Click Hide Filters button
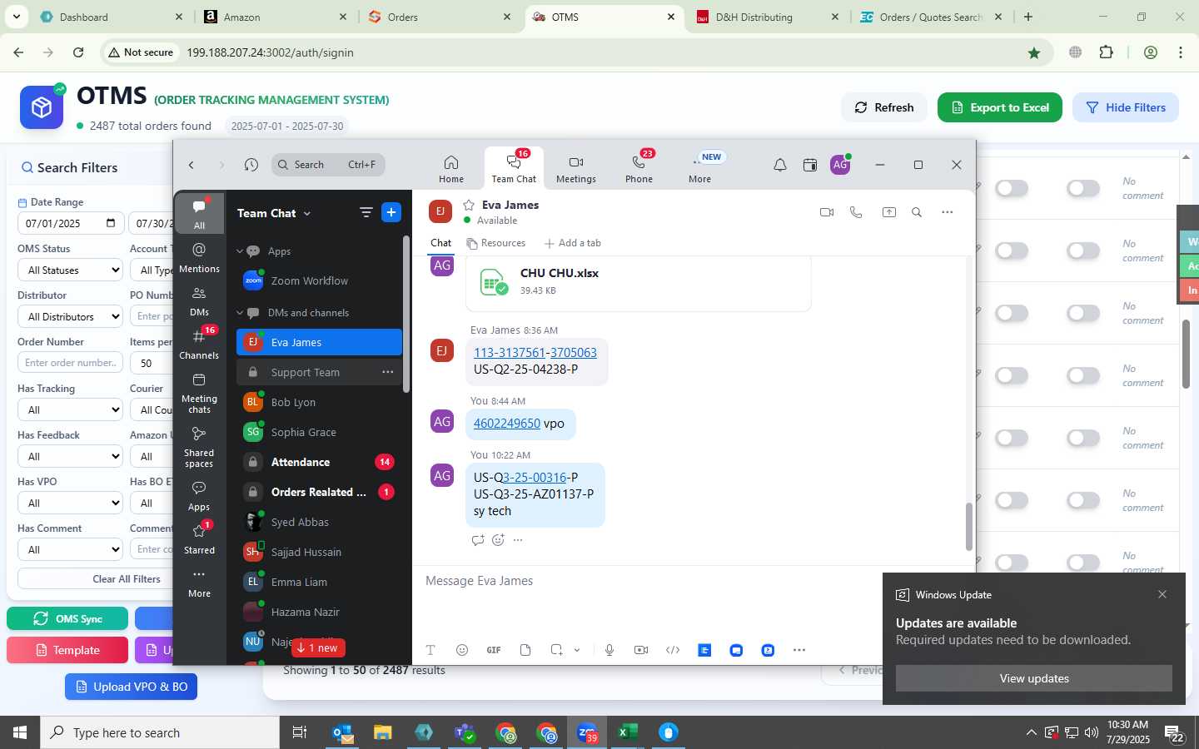1199x749 pixels. pos(1126,107)
